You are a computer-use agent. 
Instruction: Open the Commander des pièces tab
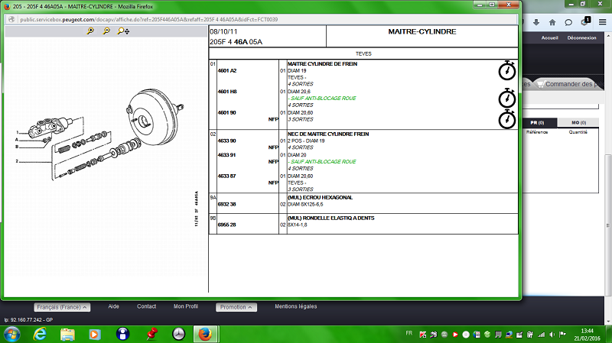(x=569, y=84)
